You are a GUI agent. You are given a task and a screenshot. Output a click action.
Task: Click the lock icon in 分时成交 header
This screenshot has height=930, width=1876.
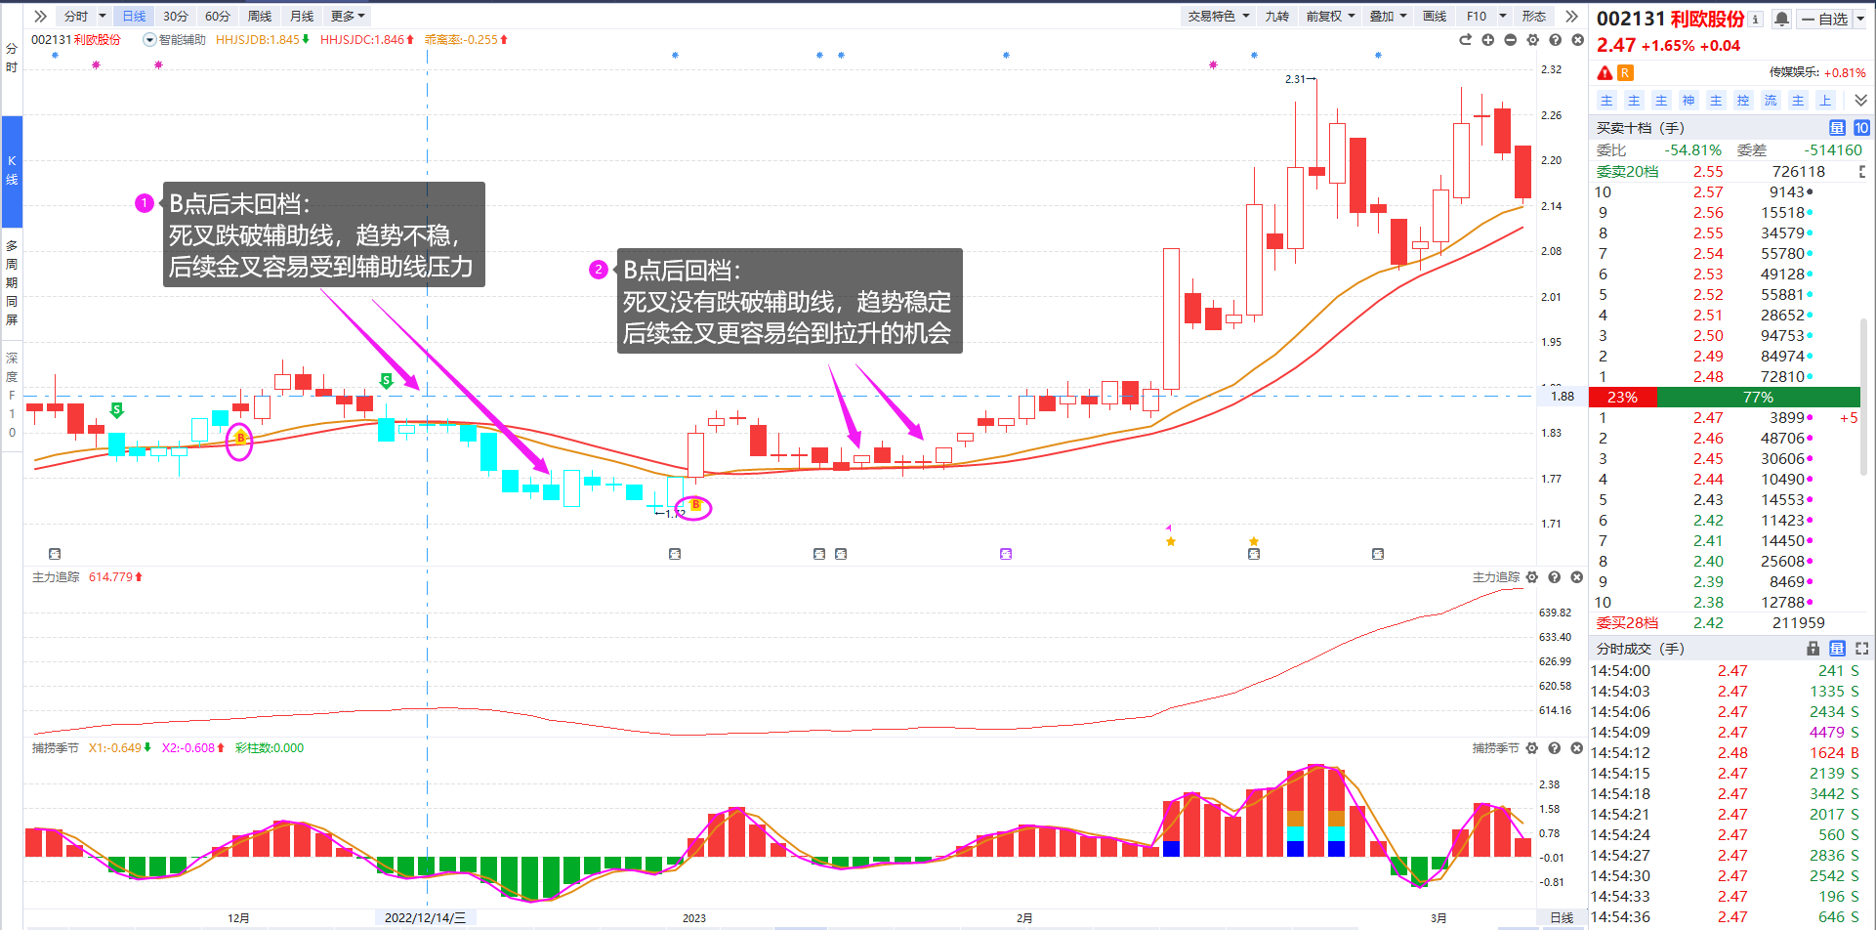[1813, 649]
